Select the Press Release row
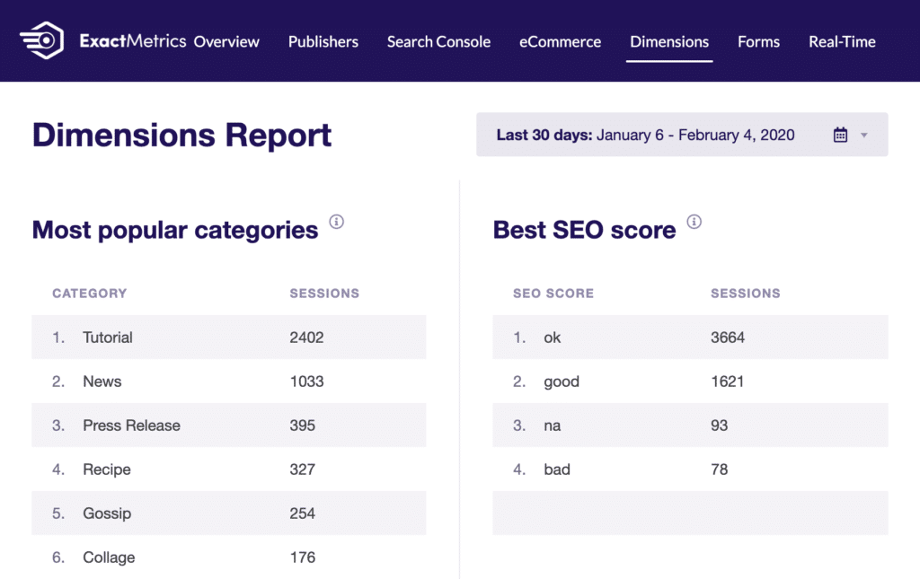This screenshot has height=579, width=920. coord(228,425)
